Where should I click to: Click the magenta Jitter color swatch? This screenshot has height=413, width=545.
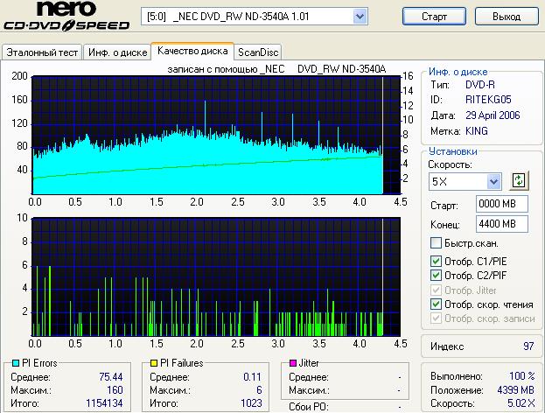[x=292, y=362]
